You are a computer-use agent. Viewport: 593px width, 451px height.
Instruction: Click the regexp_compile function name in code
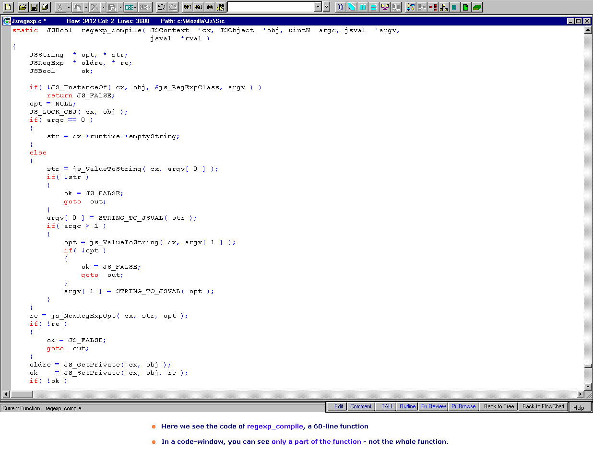coord(111,30)
